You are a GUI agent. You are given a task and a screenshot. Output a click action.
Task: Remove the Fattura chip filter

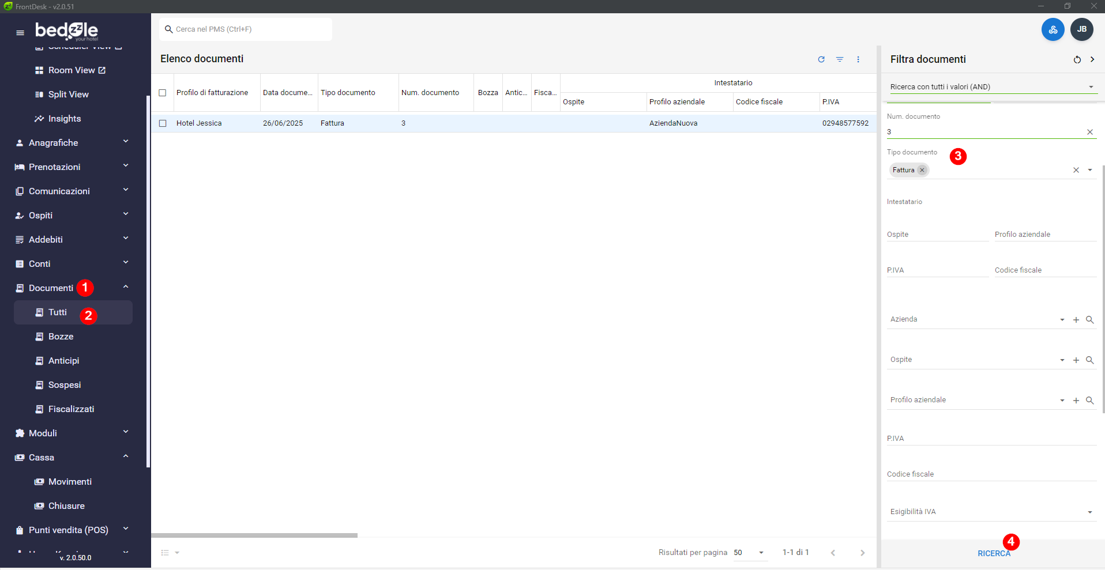(x=922, y=170)
